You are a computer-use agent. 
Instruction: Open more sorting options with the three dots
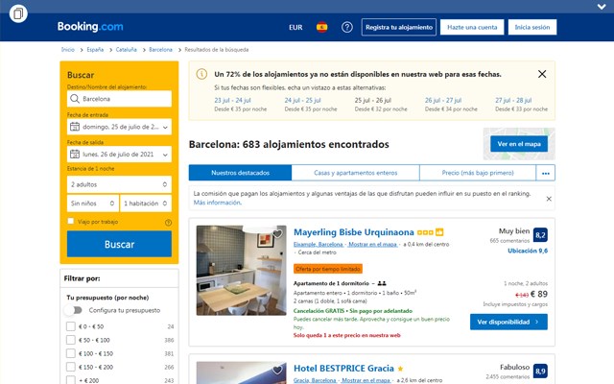[546, 173]
